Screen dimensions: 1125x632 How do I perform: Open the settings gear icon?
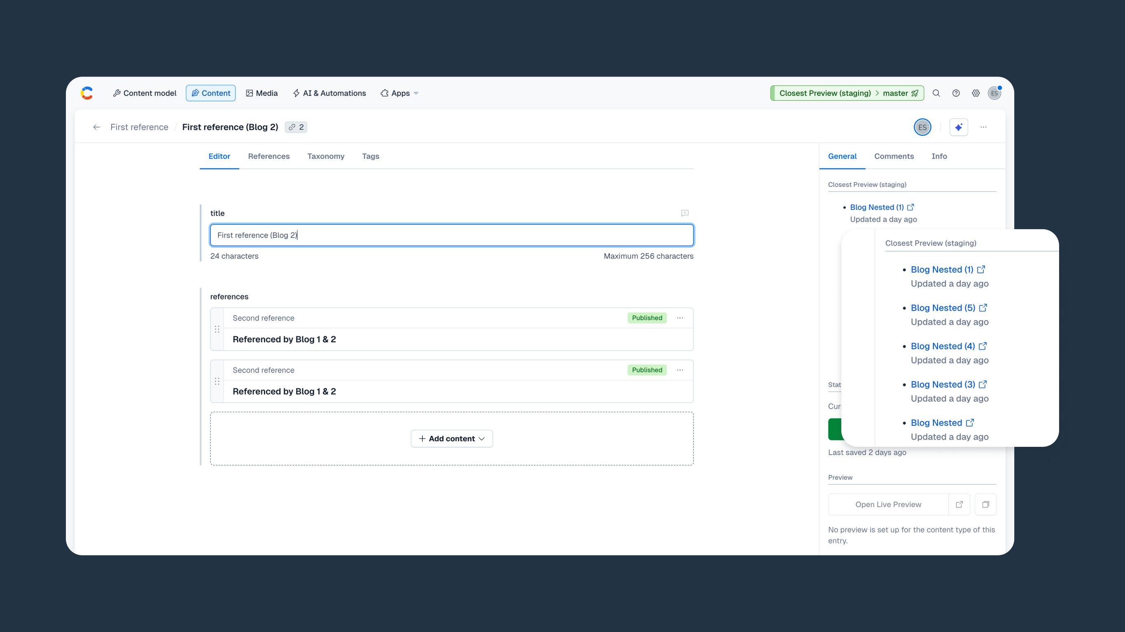click(976, 93)
